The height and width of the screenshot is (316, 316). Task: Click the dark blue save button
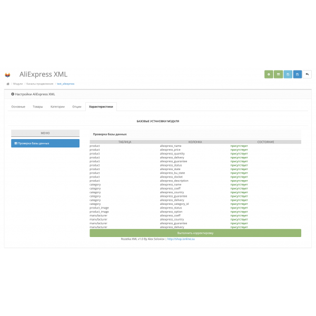click(298, 74)
